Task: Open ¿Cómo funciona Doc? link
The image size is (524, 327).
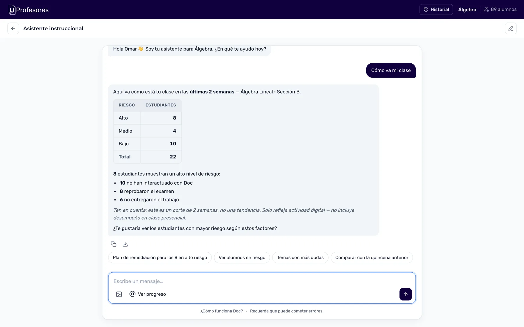Action: (x=222, y=311)
